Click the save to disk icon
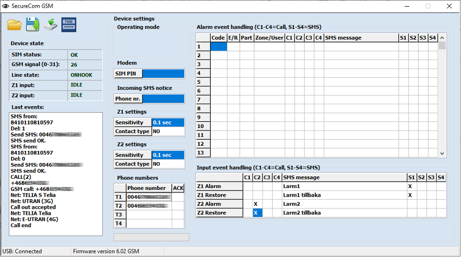The height and width of the screenshot is (257, 461). coord(32,24)
